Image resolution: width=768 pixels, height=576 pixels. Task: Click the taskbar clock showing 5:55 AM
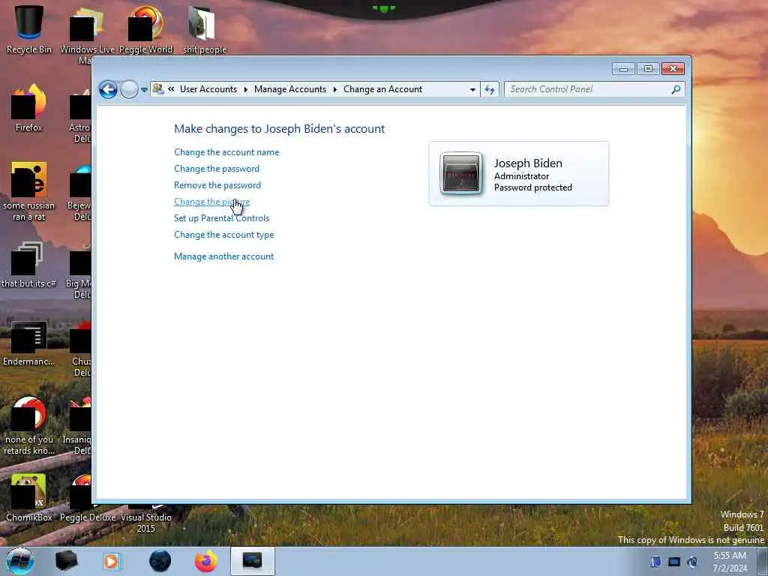click(x=730, y=562)
